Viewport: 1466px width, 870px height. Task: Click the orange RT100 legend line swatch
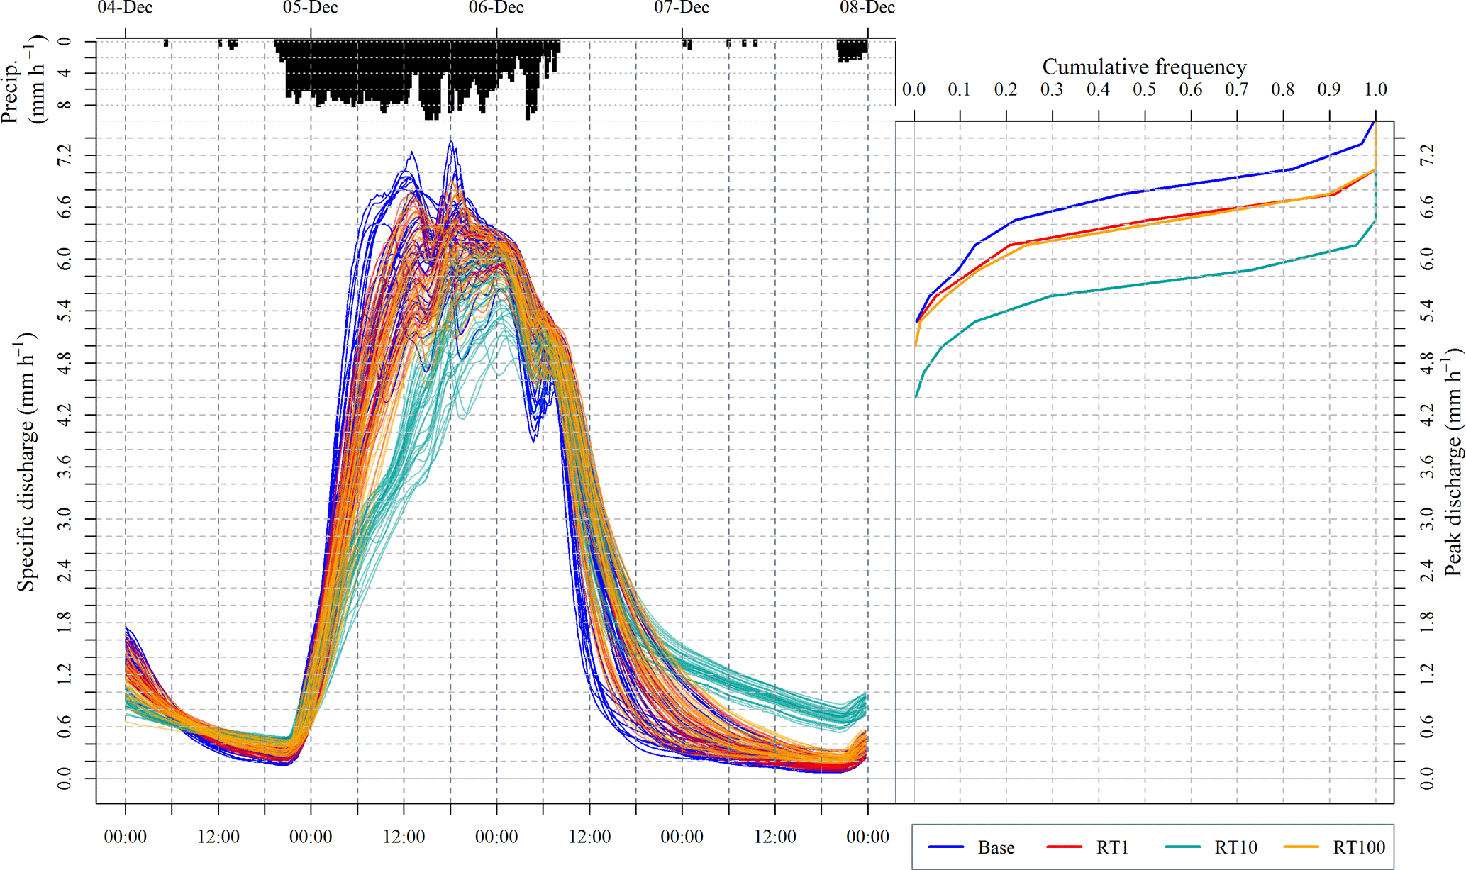point(1301,847)
